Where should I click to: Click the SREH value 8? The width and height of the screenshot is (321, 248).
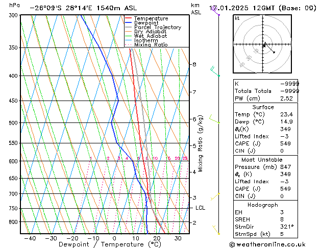coord(282,219)
